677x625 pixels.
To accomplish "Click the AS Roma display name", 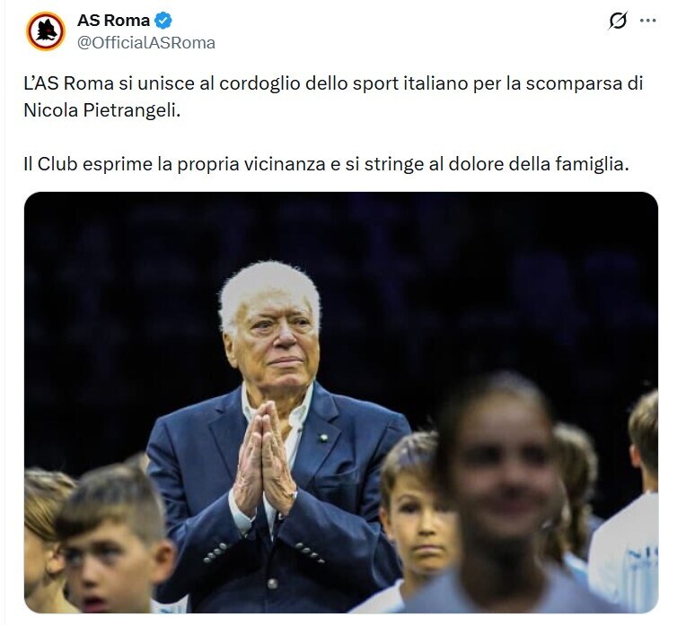I will [113, 21].
